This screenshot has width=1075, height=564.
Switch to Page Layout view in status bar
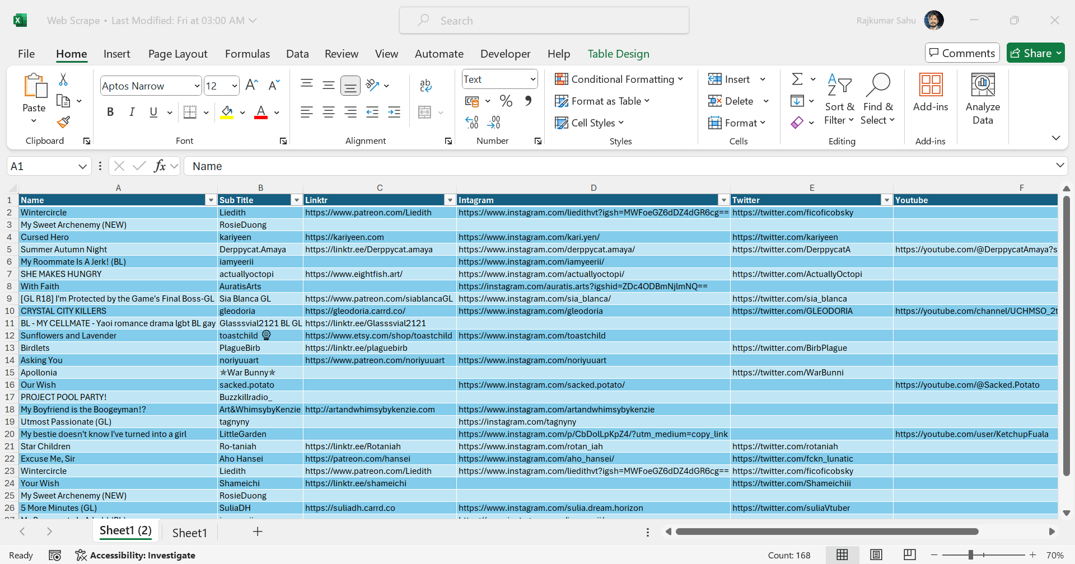coord(876,554)
